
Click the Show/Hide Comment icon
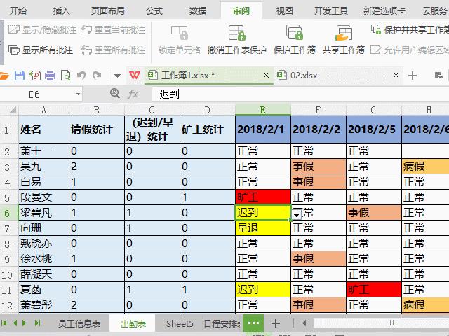[13, 29]
